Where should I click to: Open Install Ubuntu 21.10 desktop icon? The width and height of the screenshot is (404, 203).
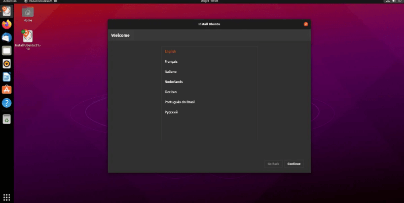(27, 40)
